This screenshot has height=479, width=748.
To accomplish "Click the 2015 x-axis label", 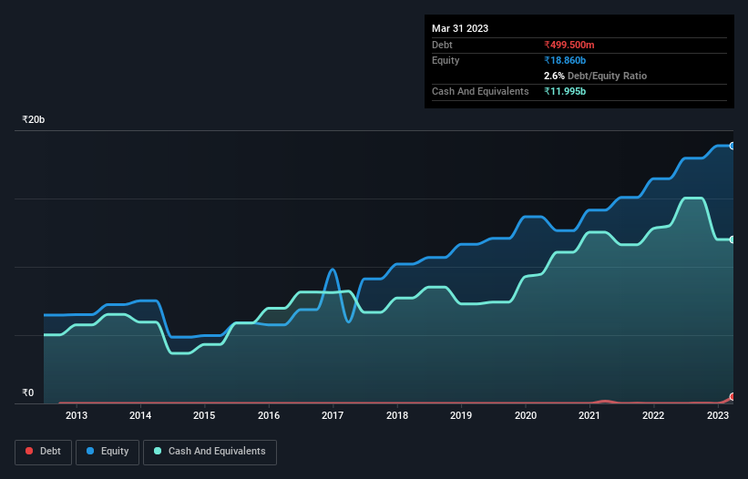I will (204, 415).
